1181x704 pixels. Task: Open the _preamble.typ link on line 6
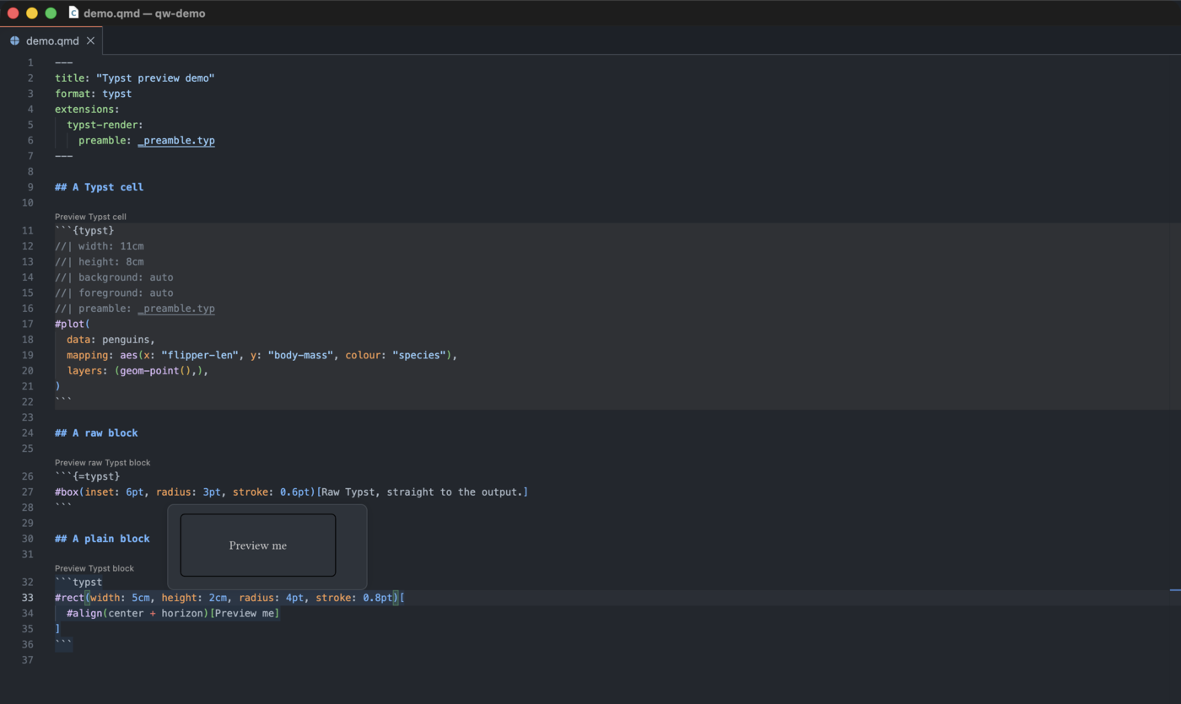(x=176, y=141)
